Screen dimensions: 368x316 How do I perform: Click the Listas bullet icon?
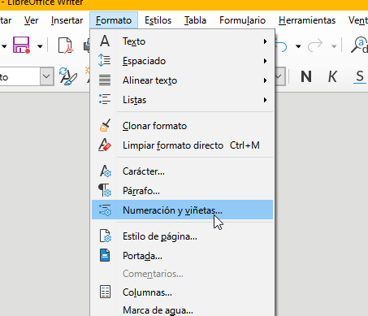click(x=105, y=99)
